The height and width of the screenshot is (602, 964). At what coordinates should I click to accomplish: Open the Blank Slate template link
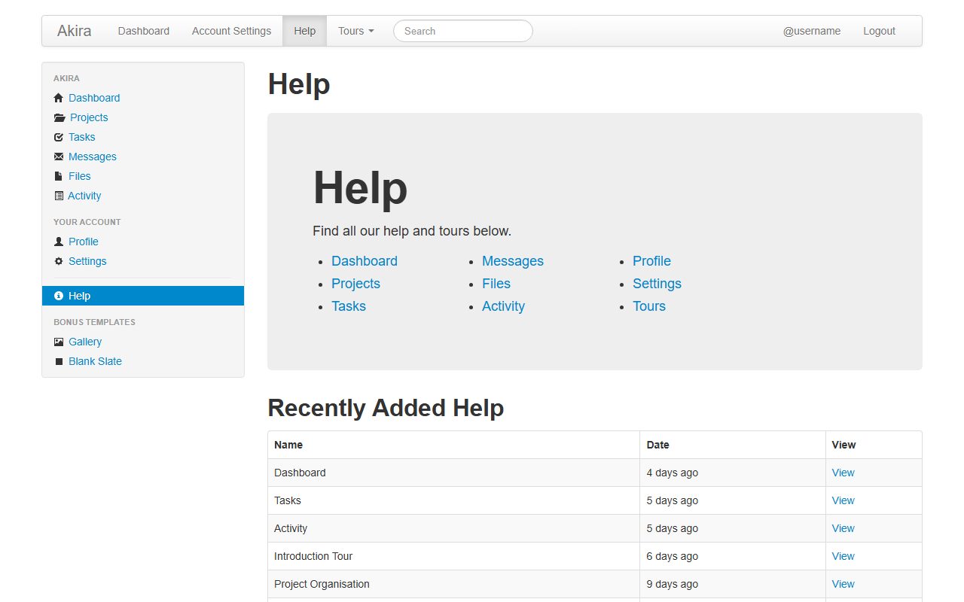95,361
